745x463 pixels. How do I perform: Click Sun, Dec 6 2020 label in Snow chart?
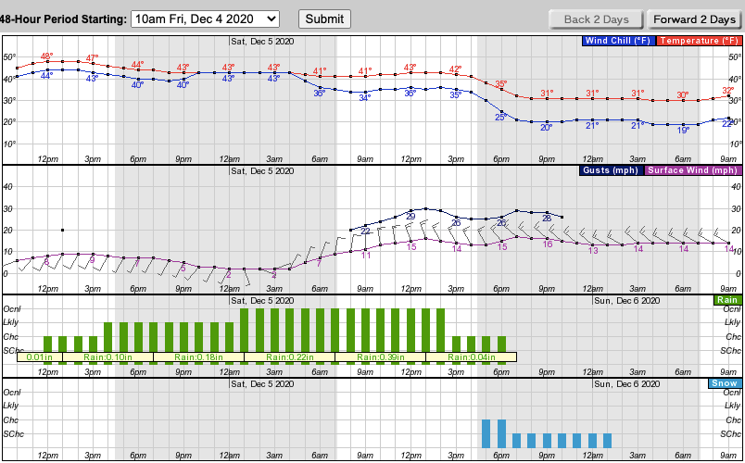[626, 383]
